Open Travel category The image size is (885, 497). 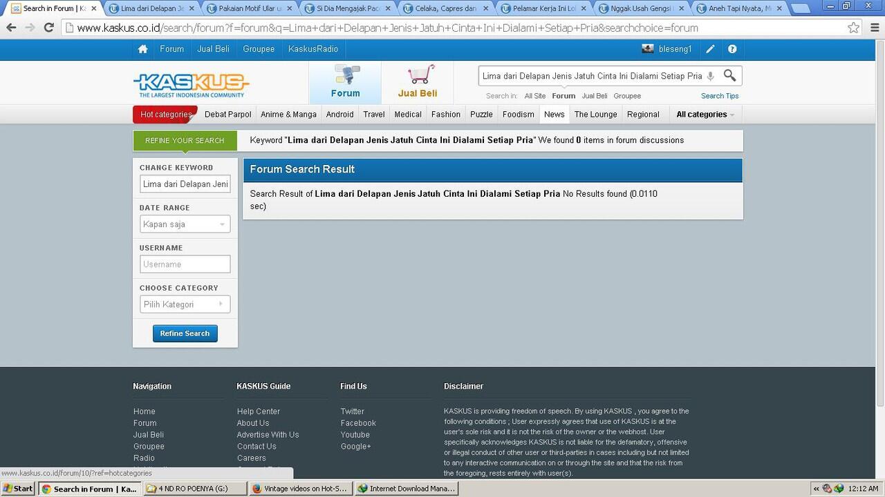[x=374, y=115]
